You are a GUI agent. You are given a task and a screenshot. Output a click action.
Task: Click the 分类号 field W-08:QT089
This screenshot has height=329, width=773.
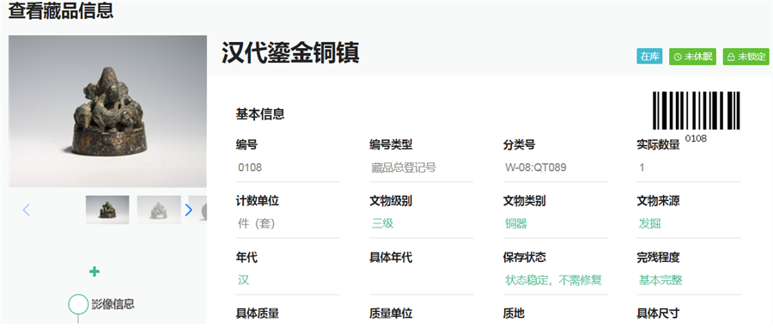pyautogui.click(x=555, y=168)
